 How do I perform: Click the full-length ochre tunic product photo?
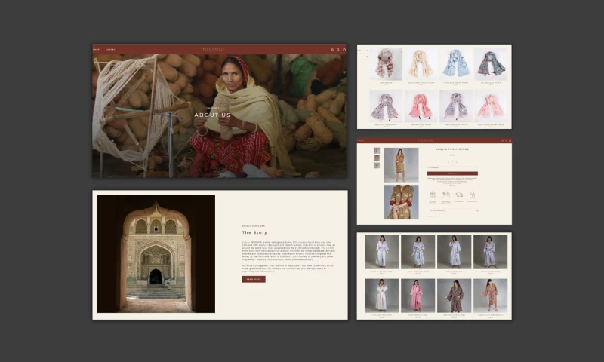[401, 165]
